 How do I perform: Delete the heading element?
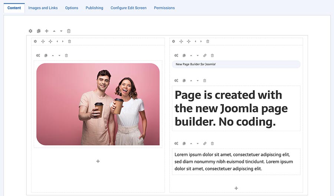(204, 81)
